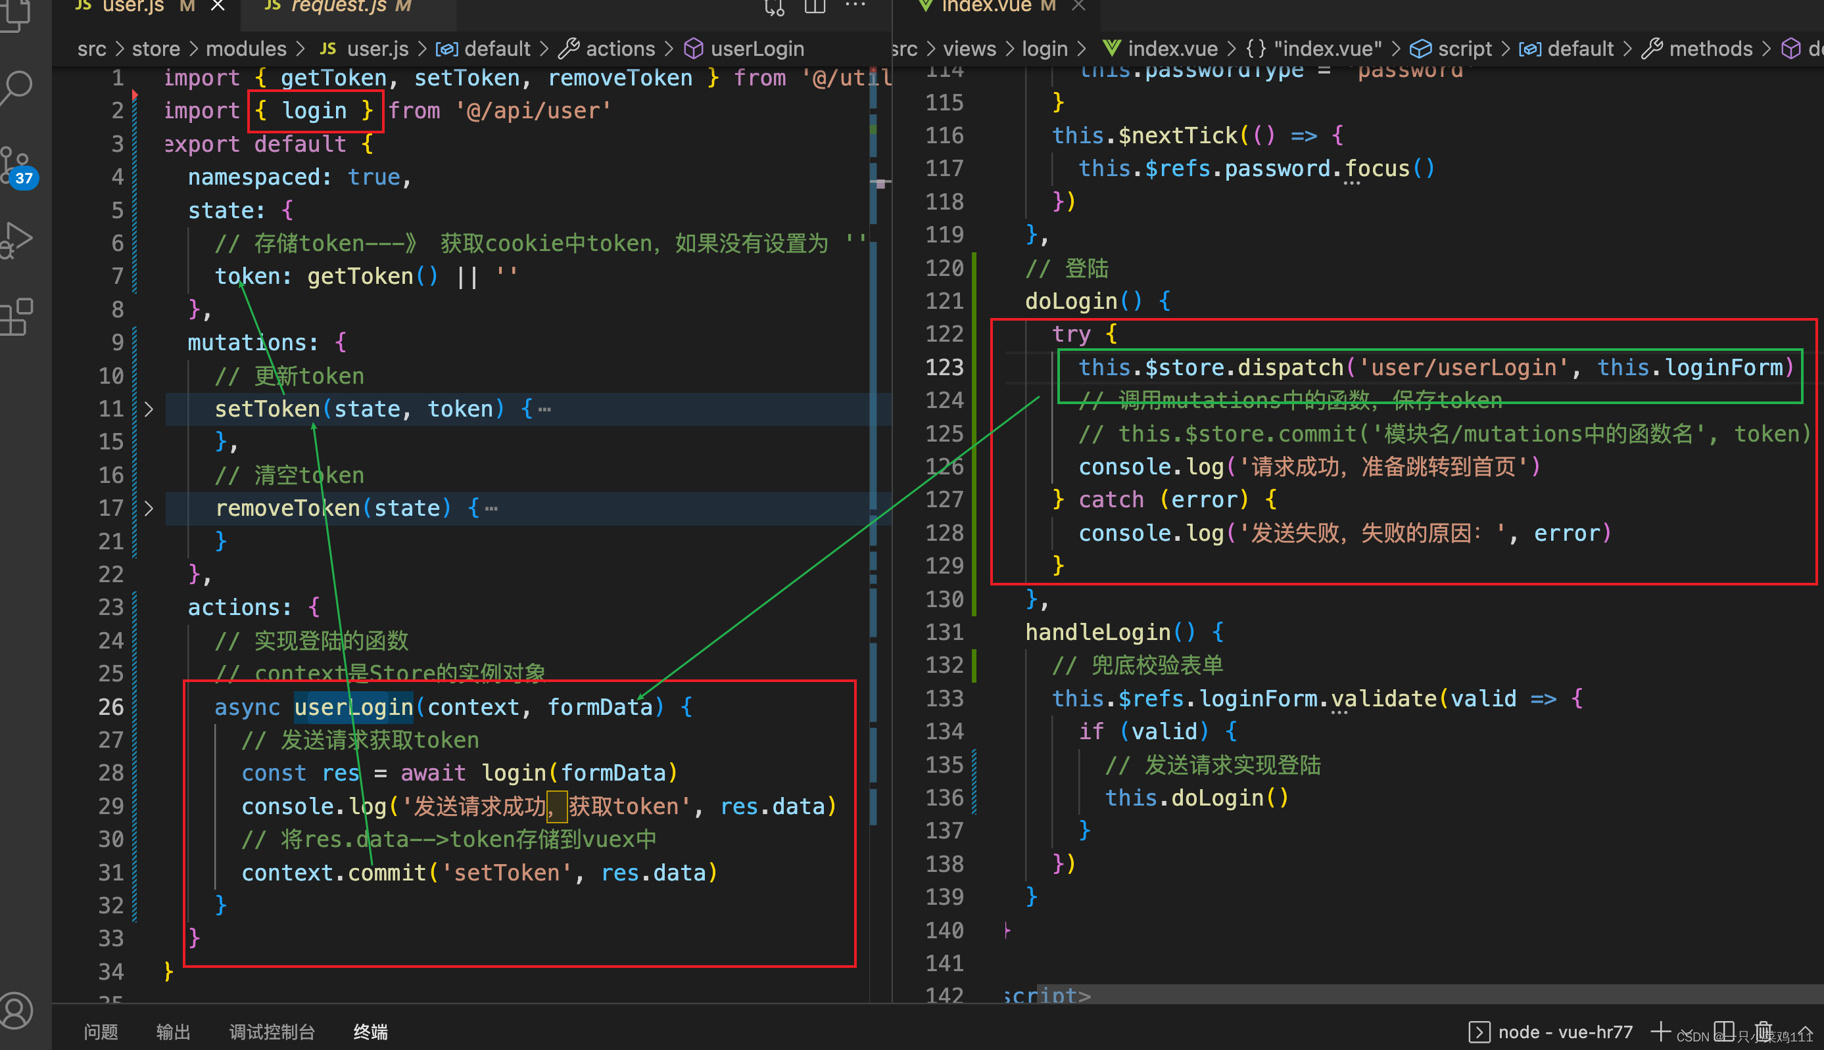Open the 输出 panel tab
This screenshot has width=1824, height=1050.
[173, 1032]
